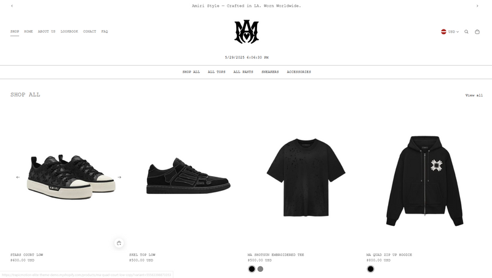Image resolution: width=492 pixels, height=278 pixels.
Task: Show previous image of Stars Court Low
Action: pos(18,177)
